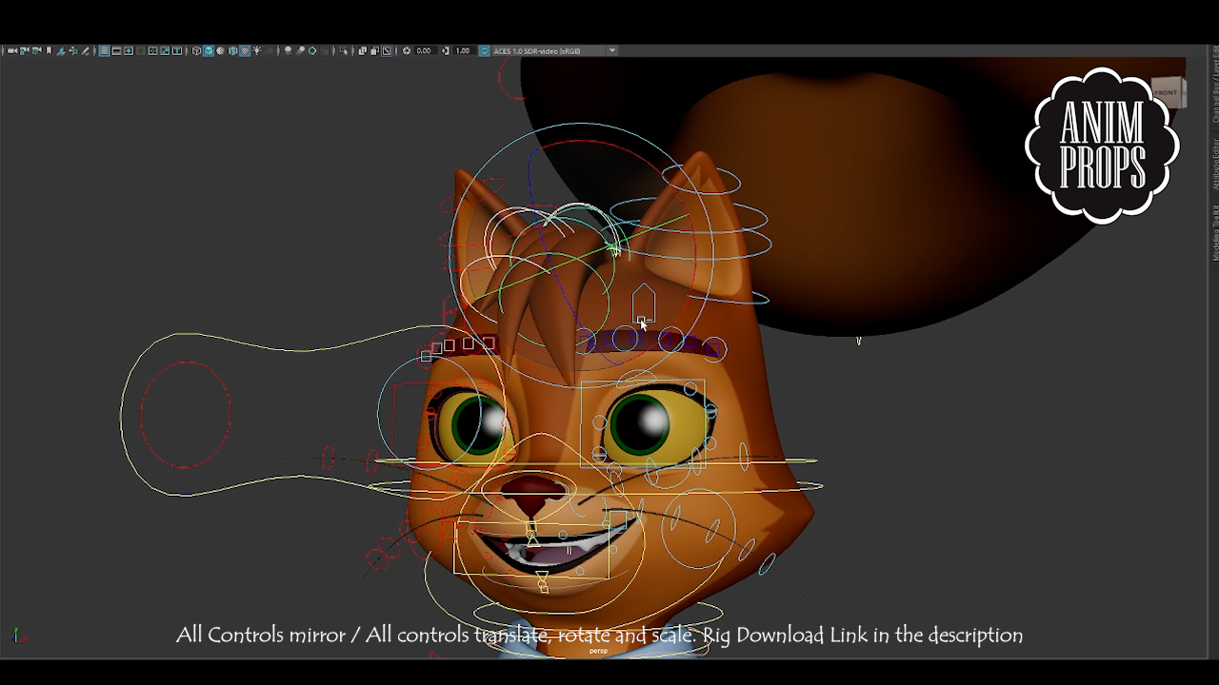Toggle the Film Gate display
This screenshot has height=685, width=1219.
(116, 50)
